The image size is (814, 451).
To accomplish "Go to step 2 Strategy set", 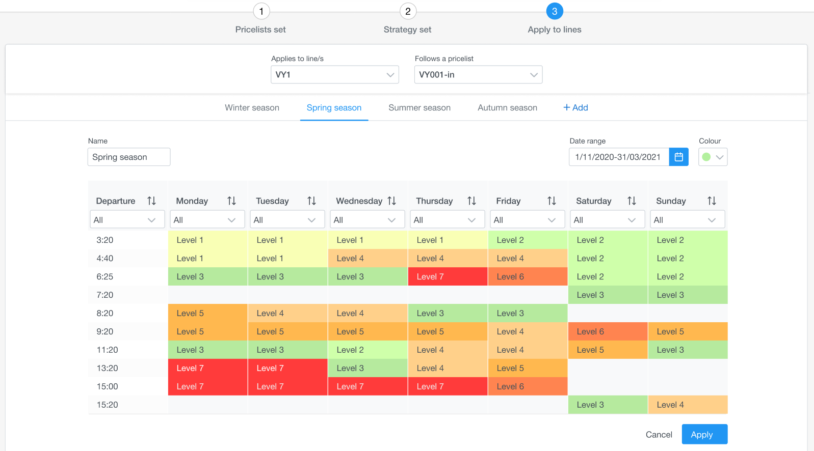I will pyautogui.click(x=408, y=11).
